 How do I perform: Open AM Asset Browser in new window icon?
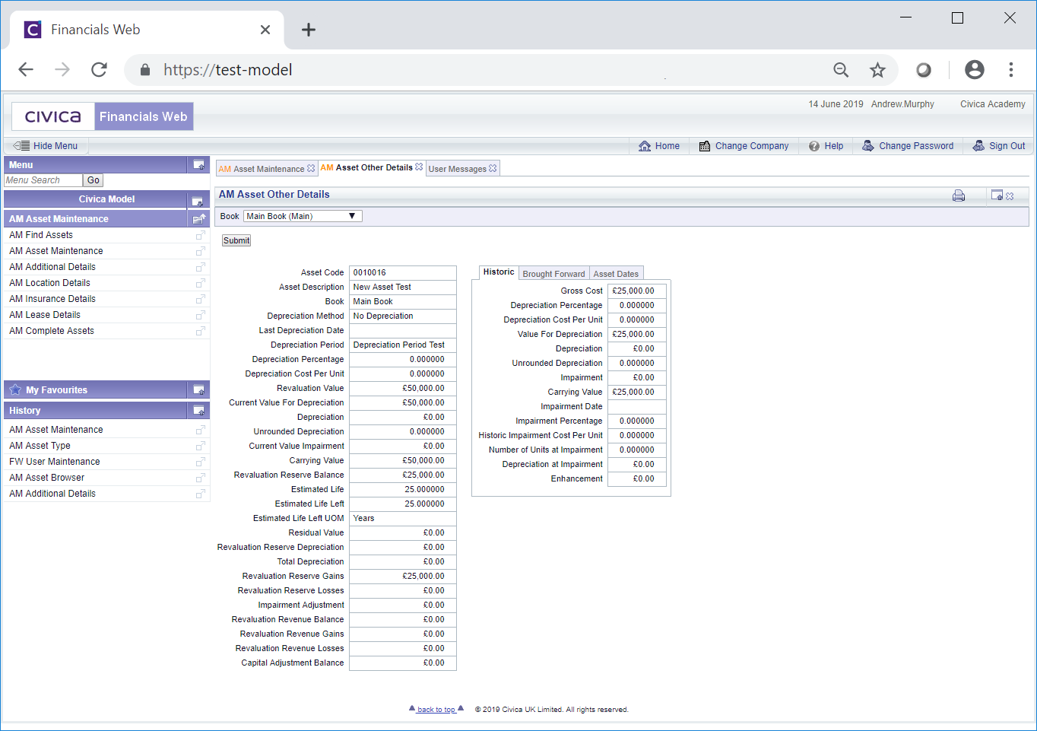[201, 478]
